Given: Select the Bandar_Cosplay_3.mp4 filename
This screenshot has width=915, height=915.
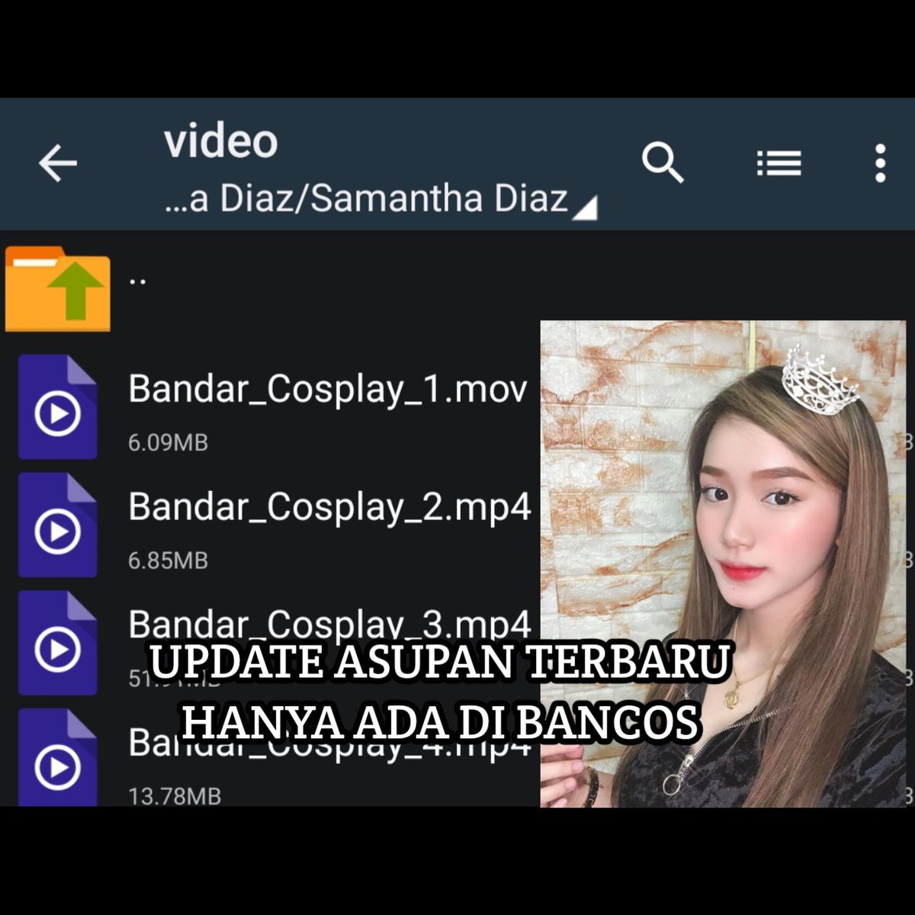Looking at the screenshot, I should click(x=329, y=624).
